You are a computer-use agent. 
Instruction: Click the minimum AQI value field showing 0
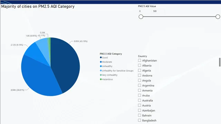coord(145,11)
